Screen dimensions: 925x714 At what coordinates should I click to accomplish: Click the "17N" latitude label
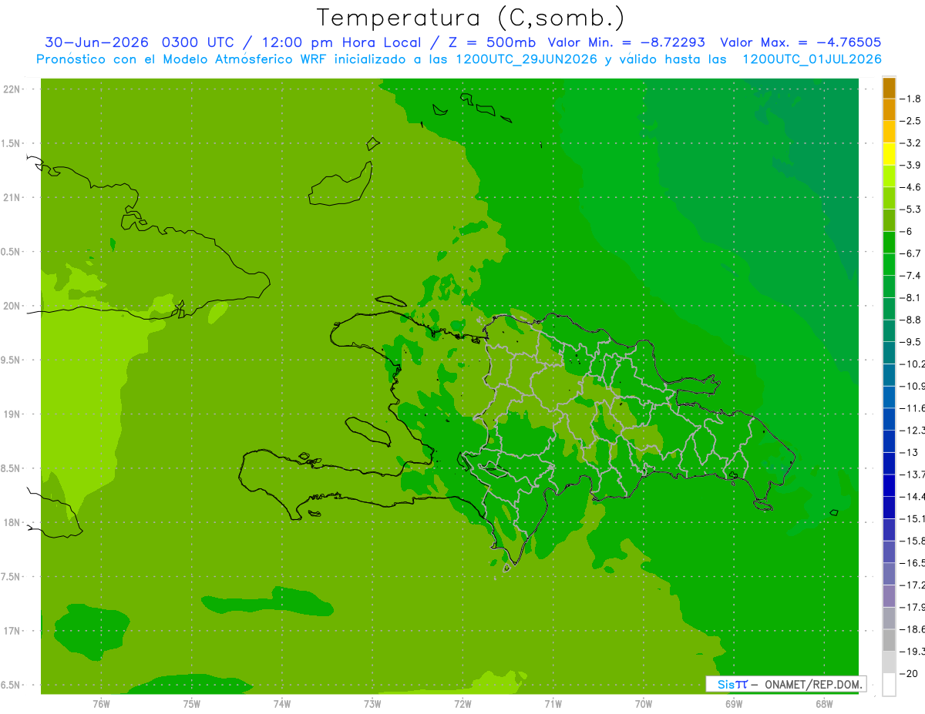12,631
